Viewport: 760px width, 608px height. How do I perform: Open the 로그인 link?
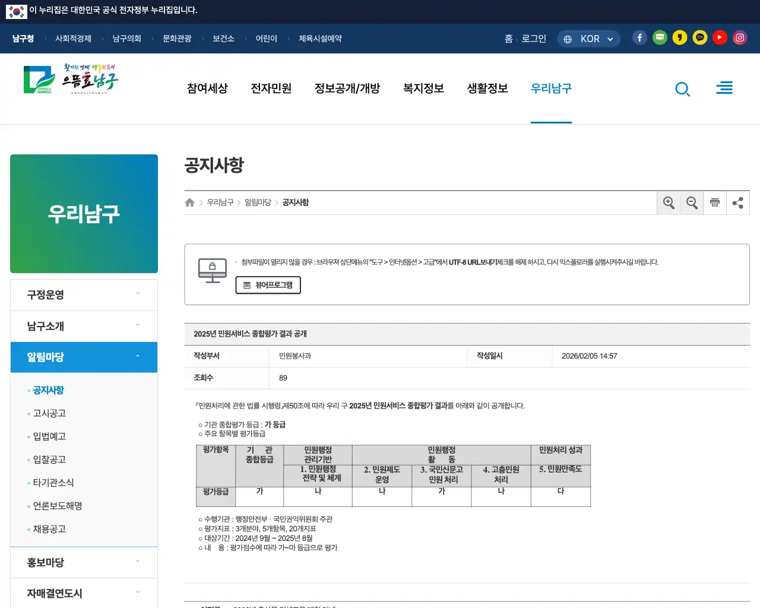click(x=534, y=38)
